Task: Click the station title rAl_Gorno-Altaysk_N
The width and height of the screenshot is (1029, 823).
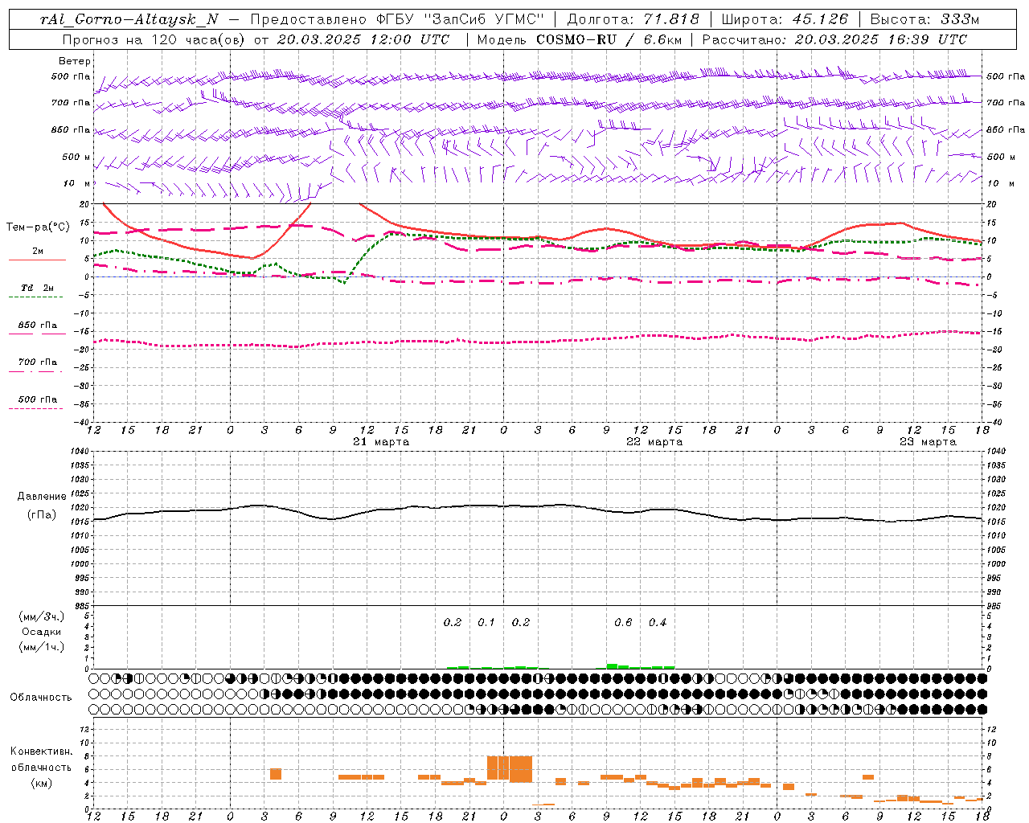Action: coord(129,19)
